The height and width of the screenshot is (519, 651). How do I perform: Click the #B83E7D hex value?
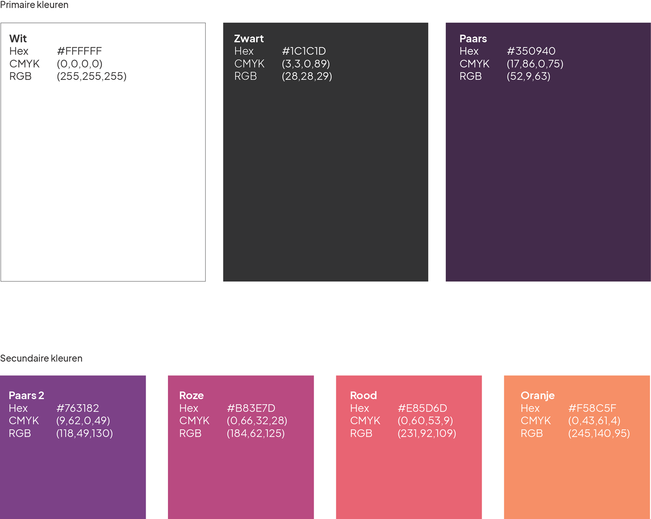[x=251, y=408]
